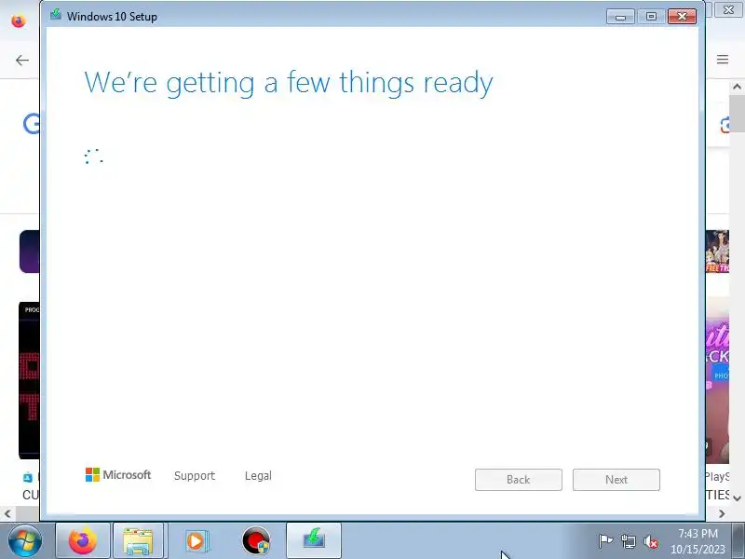Click the muted volume tray icon
This screenshot has width=745, height=559.
click(x=650, y=541)
